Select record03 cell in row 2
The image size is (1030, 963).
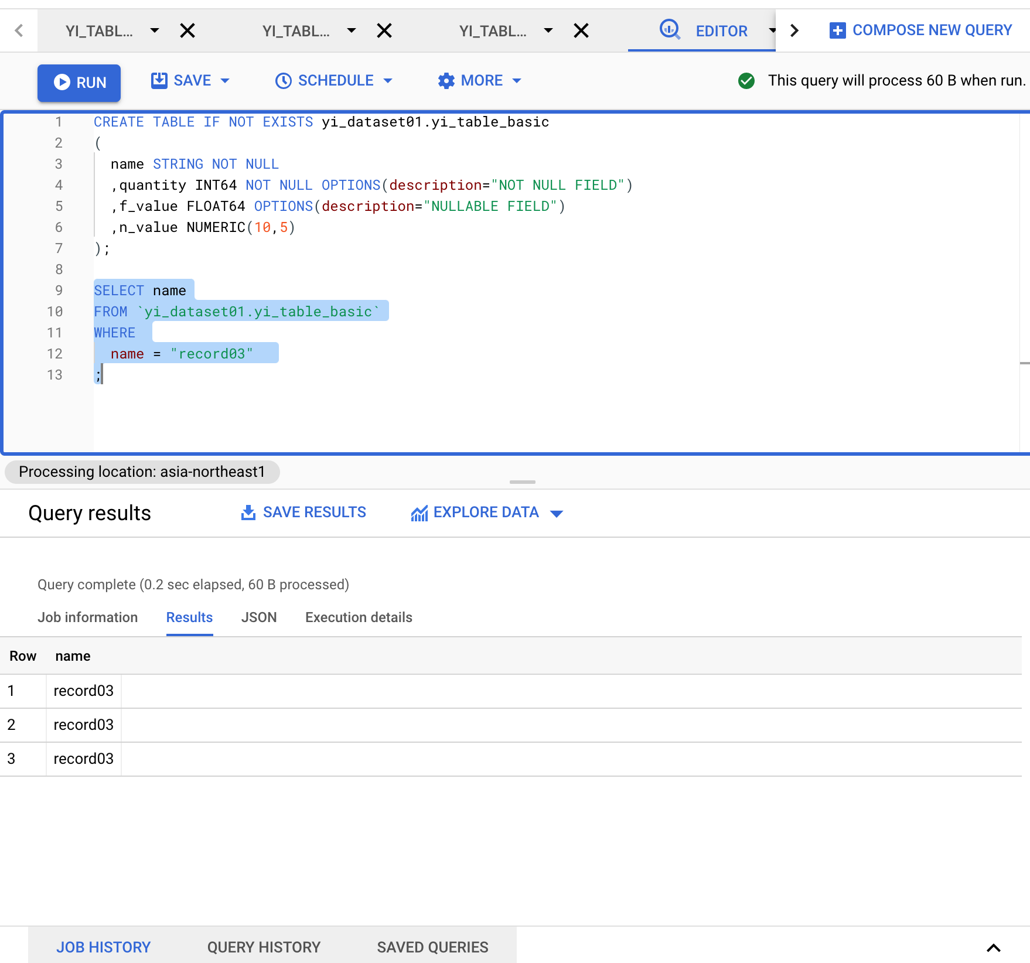[x=83, y=725]
